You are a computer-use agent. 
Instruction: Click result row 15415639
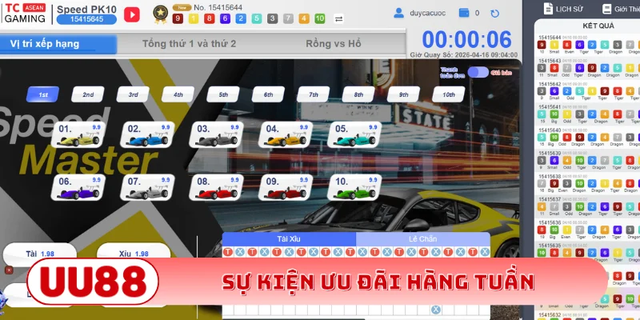point(588,160)
